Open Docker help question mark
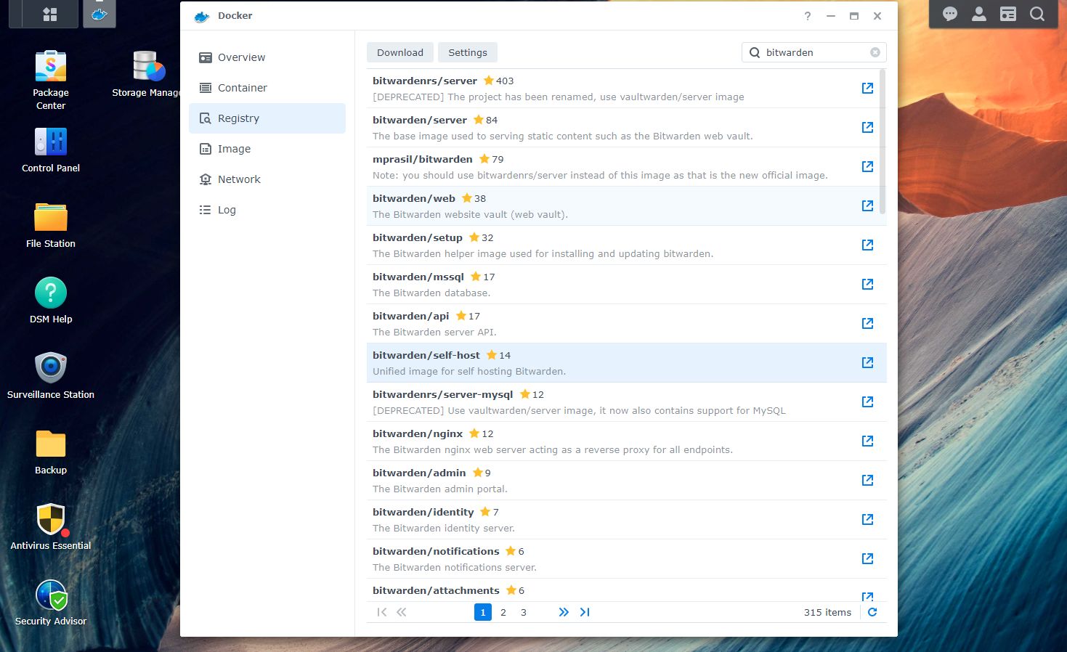 tap(808, 16)
